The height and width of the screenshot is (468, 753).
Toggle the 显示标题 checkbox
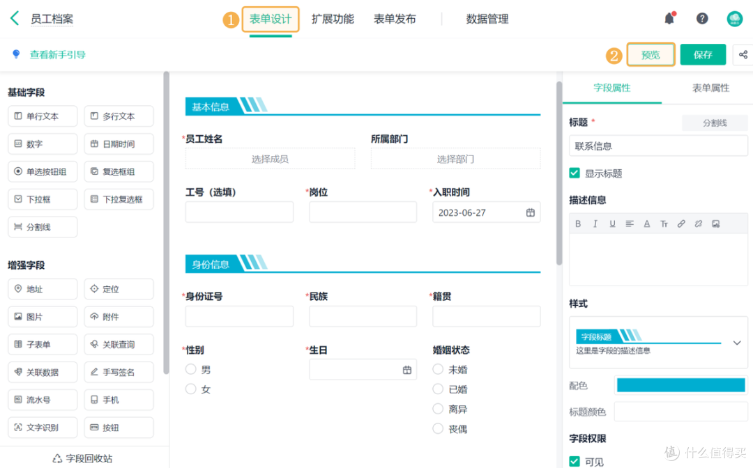coord(575,173)
